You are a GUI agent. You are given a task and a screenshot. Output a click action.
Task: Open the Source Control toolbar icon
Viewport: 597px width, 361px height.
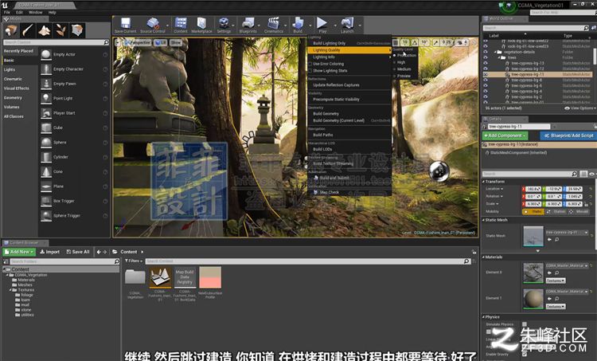pos(153,23)
